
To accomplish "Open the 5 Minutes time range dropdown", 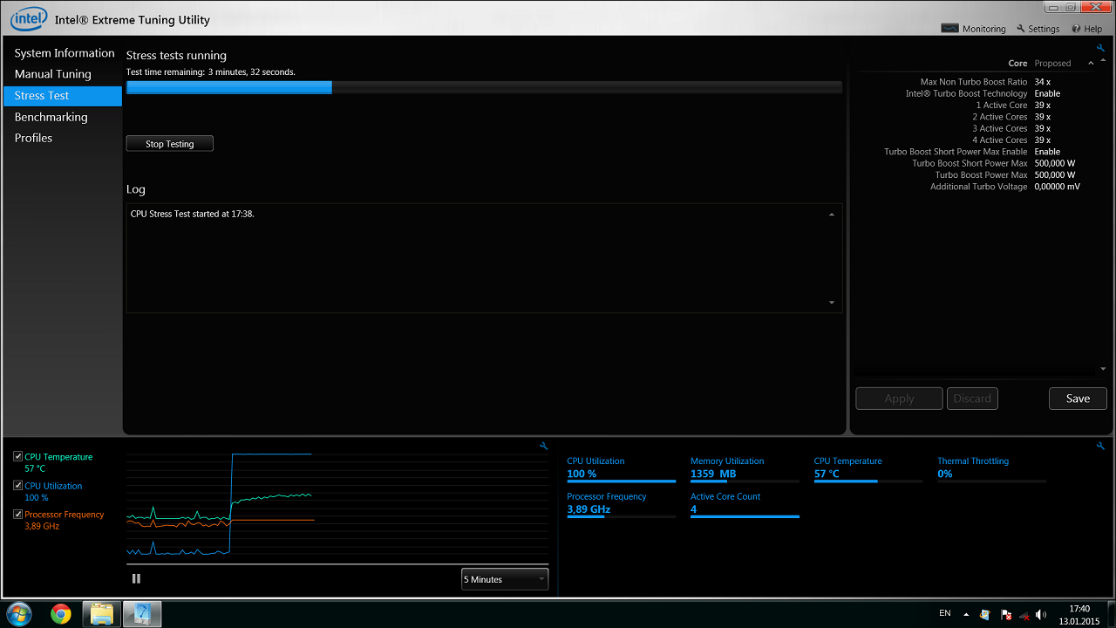I will click(505, 579).
